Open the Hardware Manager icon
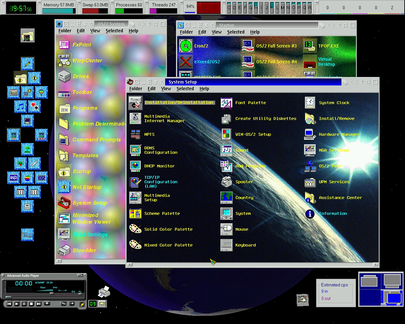Screen dimensions: 405x324 (x=310, y=134)
